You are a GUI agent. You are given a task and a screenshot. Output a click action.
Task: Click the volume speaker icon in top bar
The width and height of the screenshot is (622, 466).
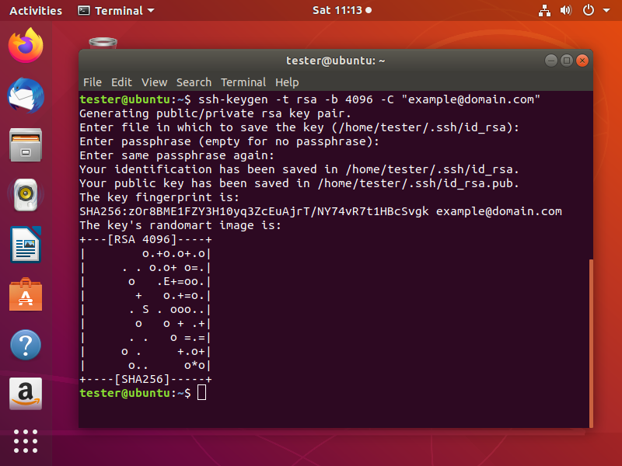tap(566, 10)
